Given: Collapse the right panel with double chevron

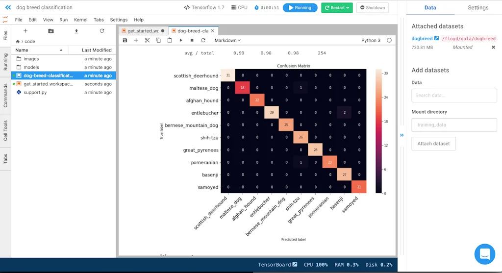Looking at the screenshot, I should pyautogui.click(x=402, y=135).
